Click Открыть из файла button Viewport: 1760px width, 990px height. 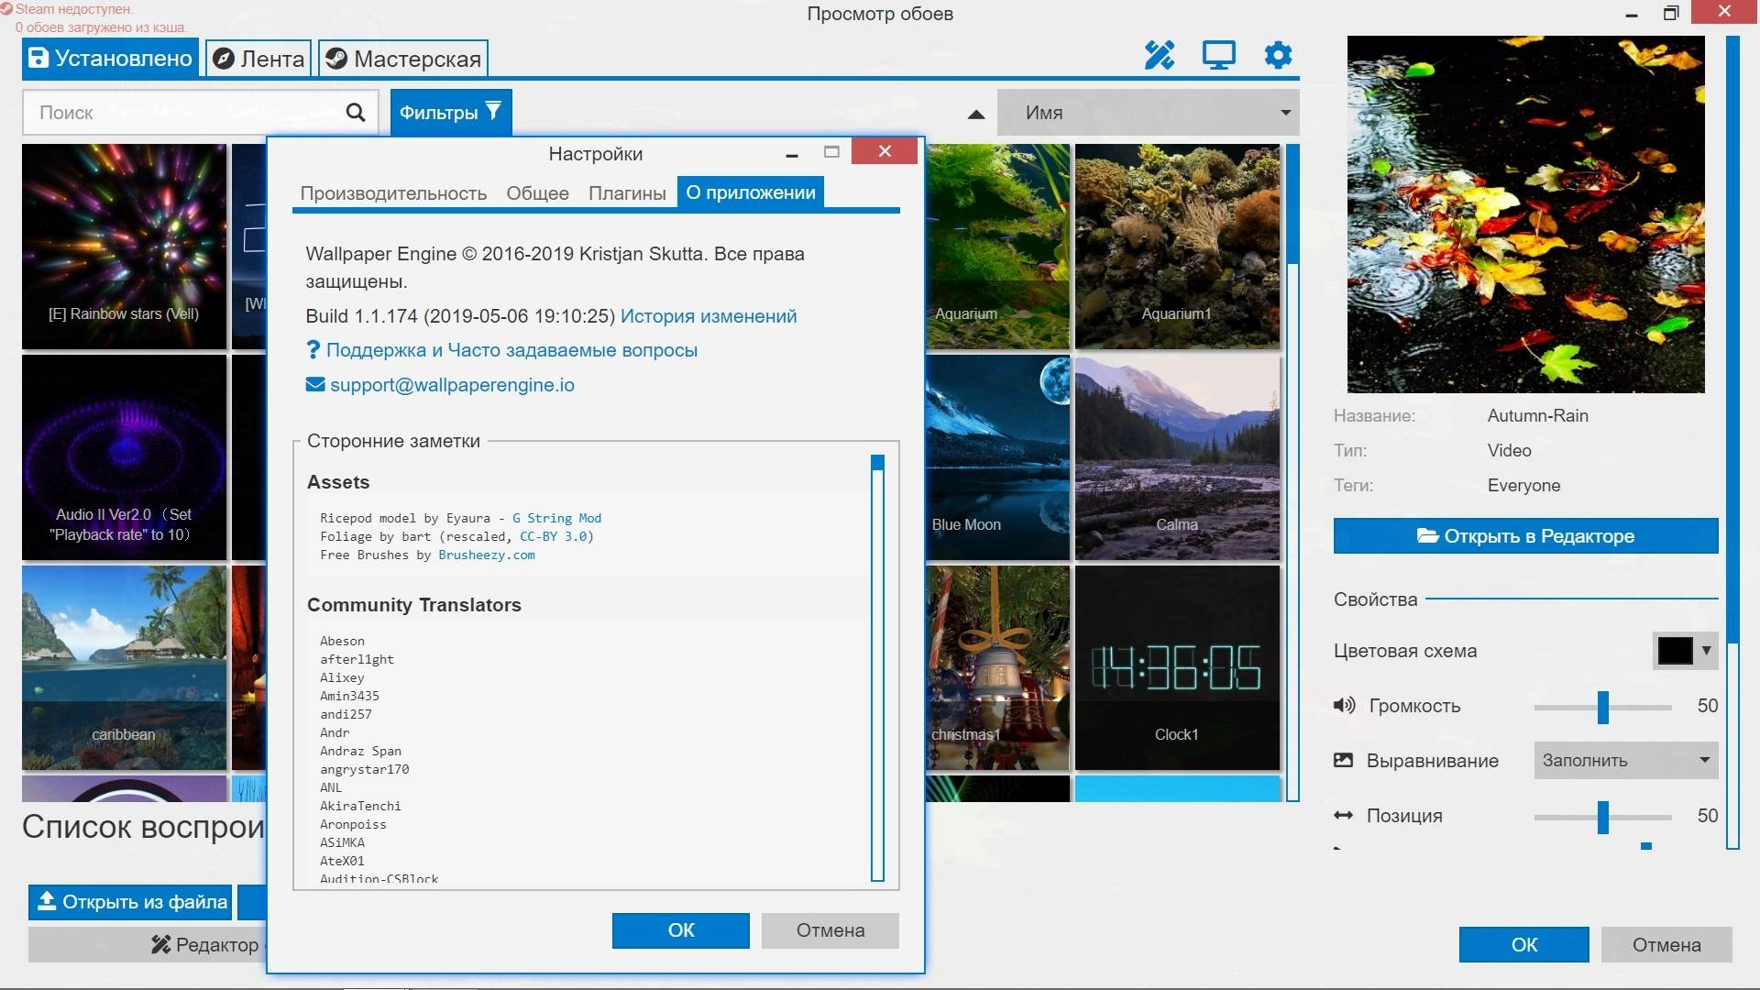tap(131, 902)
